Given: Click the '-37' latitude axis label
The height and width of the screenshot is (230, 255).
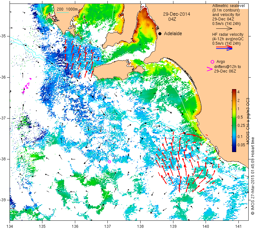Looking at the screenshot, I should coord(3,118).
